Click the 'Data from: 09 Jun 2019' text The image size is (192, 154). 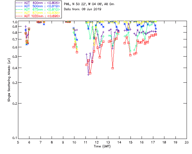(82, 9)
